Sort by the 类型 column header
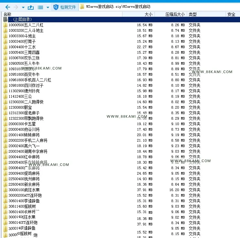Screen dimensions: 240x238 tap(192, 14)
